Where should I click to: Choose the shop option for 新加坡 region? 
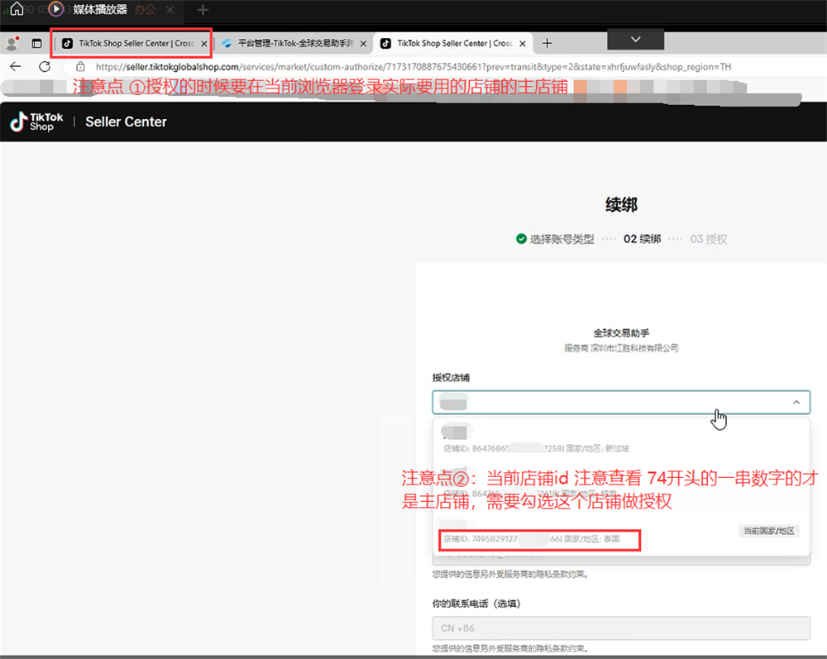(x=621, y=440)
